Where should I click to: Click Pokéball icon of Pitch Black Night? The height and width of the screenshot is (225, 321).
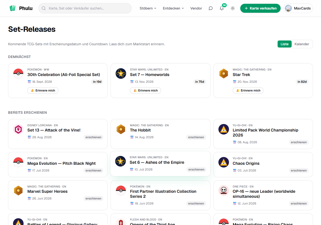click(x=18, y=162)
